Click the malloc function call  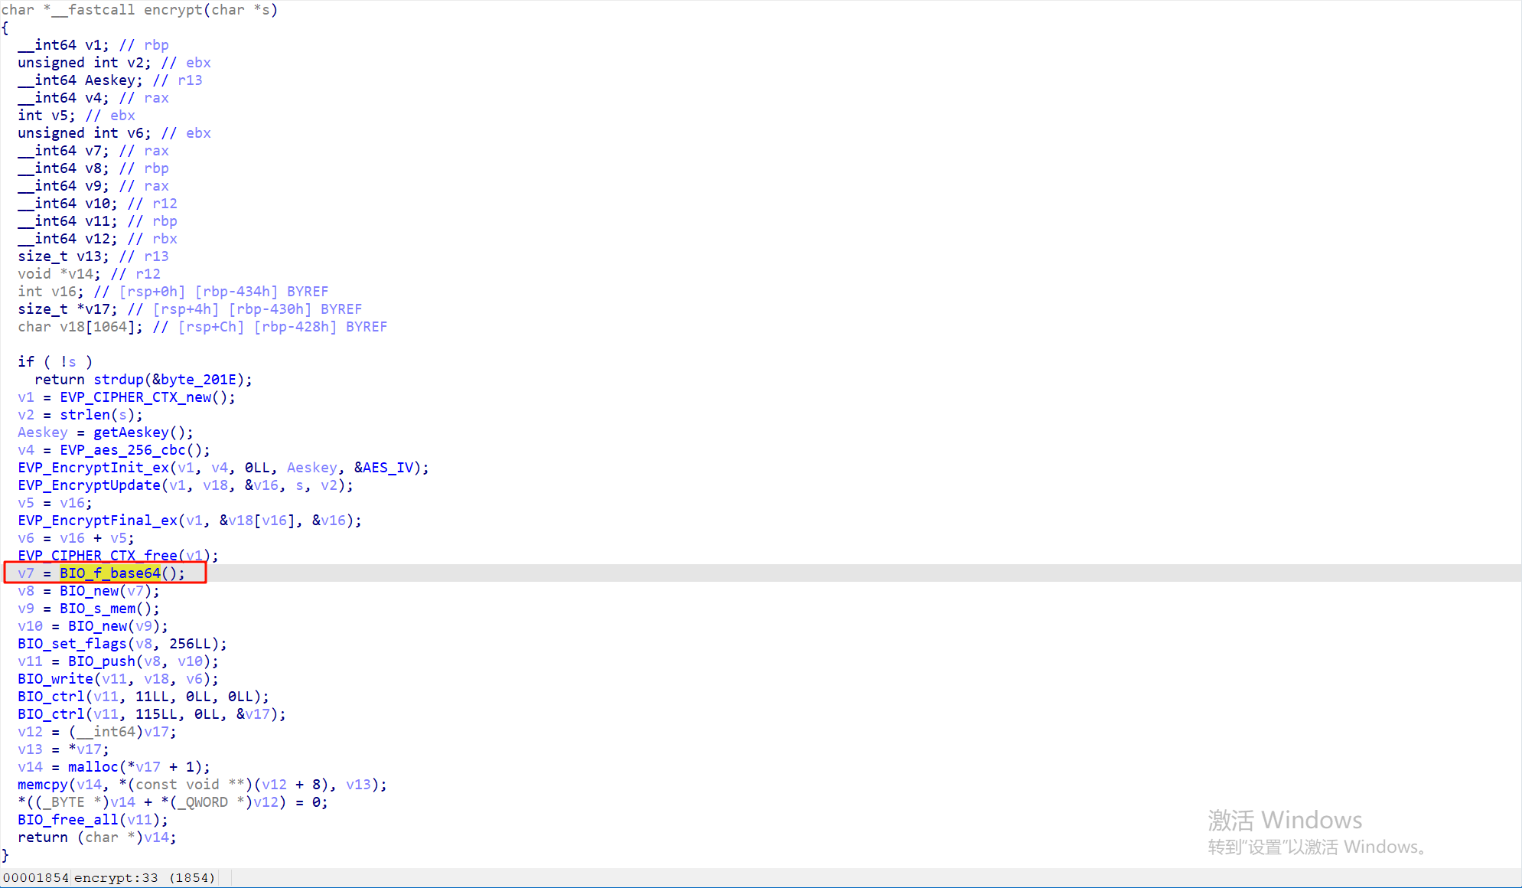coord(93,767)
